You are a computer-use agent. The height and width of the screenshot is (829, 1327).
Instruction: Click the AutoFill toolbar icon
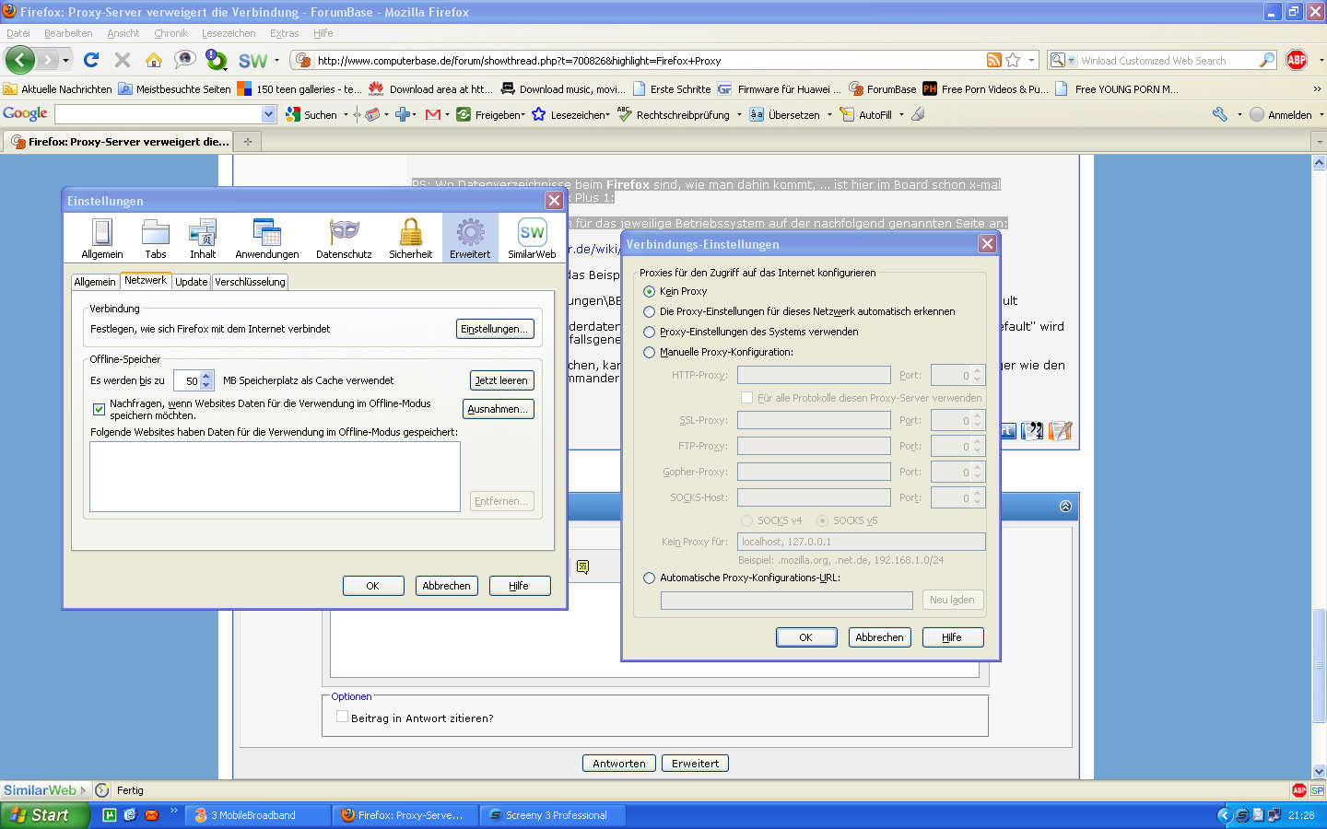pyautogui.click(x=847, y=114)
